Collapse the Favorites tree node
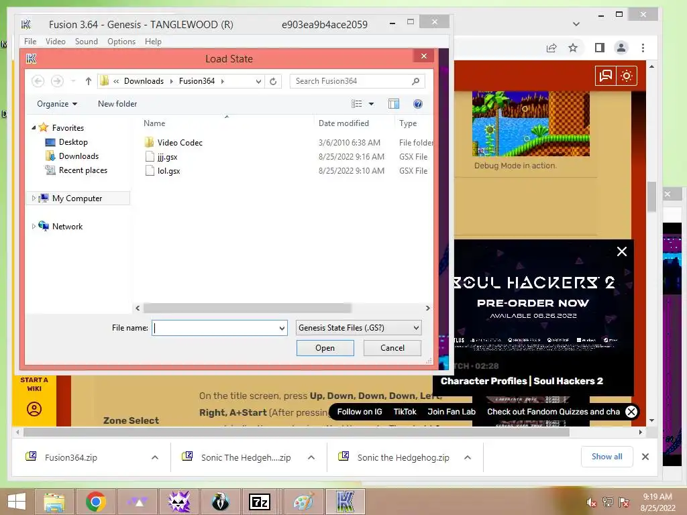This screenshot has width=687, height=515. tap(34, 128)
